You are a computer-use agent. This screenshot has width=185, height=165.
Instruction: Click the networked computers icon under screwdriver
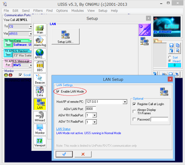pos(144,41)
